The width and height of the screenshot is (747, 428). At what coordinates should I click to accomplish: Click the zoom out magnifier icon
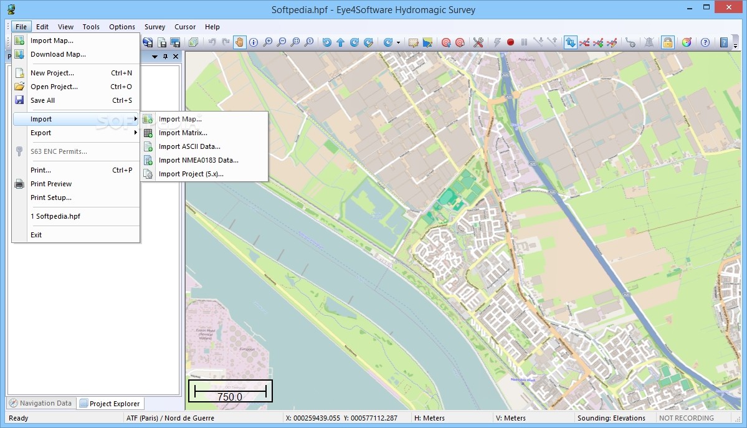click(282, 42)
